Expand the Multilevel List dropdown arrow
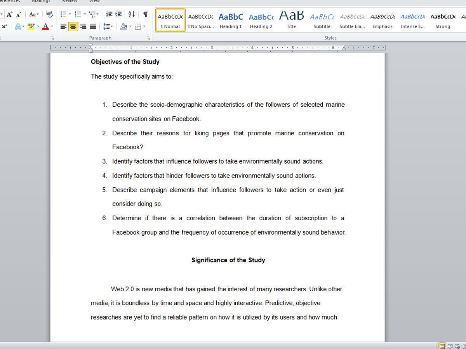The height and width of the screenshot is (349, 466). [97, 14]
